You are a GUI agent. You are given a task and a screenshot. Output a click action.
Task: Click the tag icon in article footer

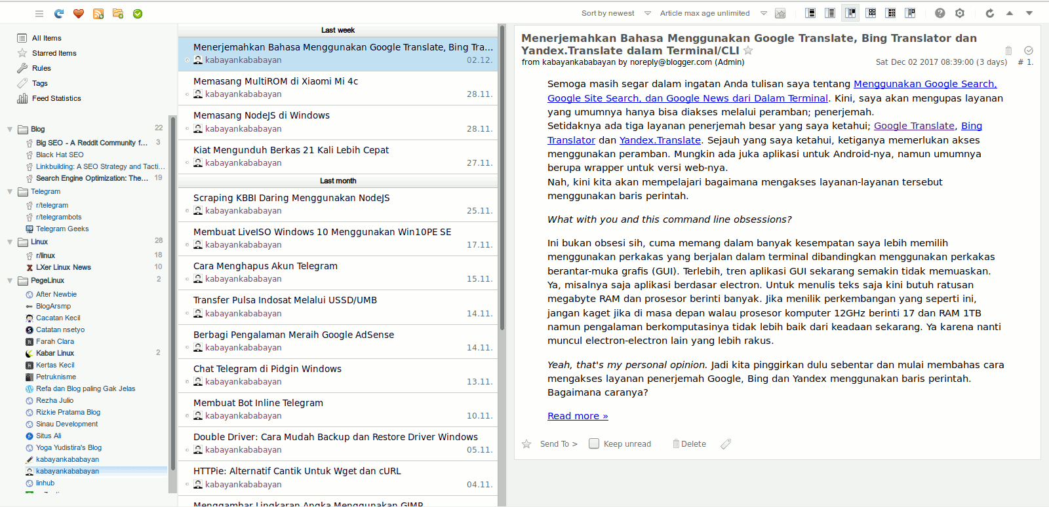pos(726,444)
